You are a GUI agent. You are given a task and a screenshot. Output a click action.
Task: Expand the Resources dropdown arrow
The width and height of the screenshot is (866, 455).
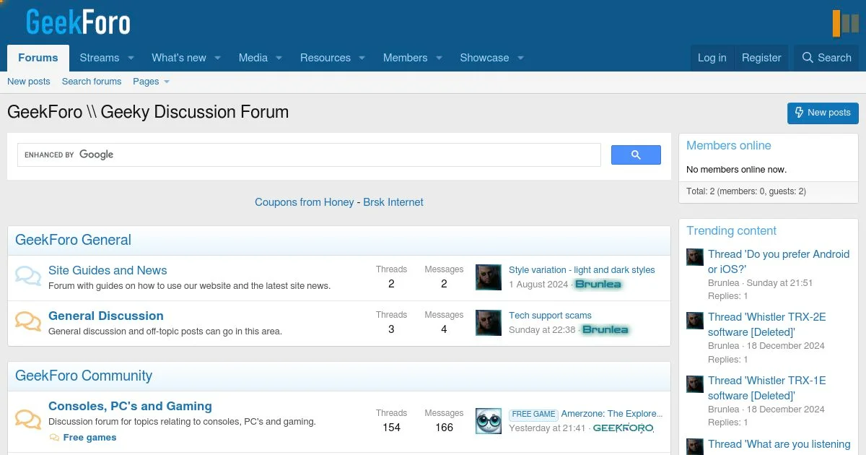(x=362, y=58)
